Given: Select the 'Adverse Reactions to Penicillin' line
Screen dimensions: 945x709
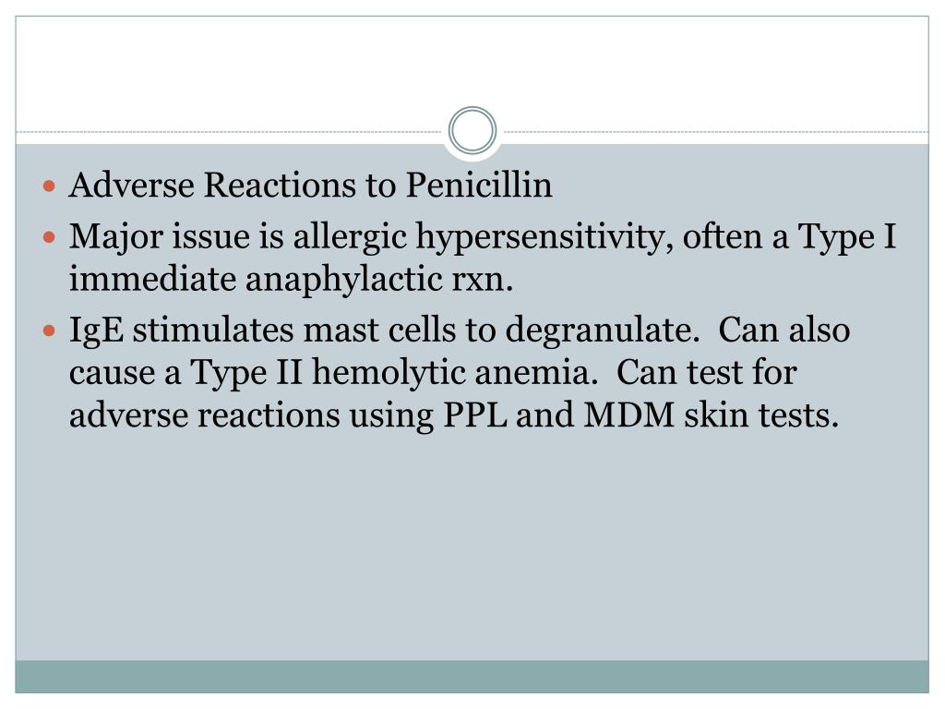Looking at the screenshot, I should (311, 186).
